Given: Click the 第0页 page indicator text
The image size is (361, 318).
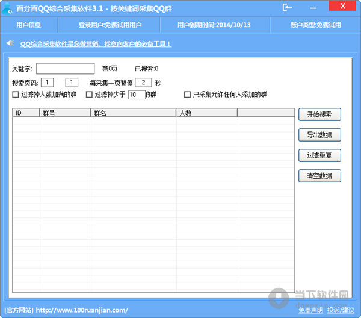Looking at the screenshot, I should tap(110, 69).
